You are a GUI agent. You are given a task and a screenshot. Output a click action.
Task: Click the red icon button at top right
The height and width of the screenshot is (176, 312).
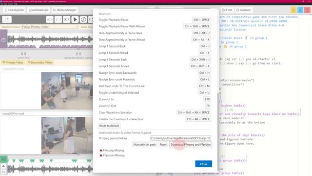307,10
